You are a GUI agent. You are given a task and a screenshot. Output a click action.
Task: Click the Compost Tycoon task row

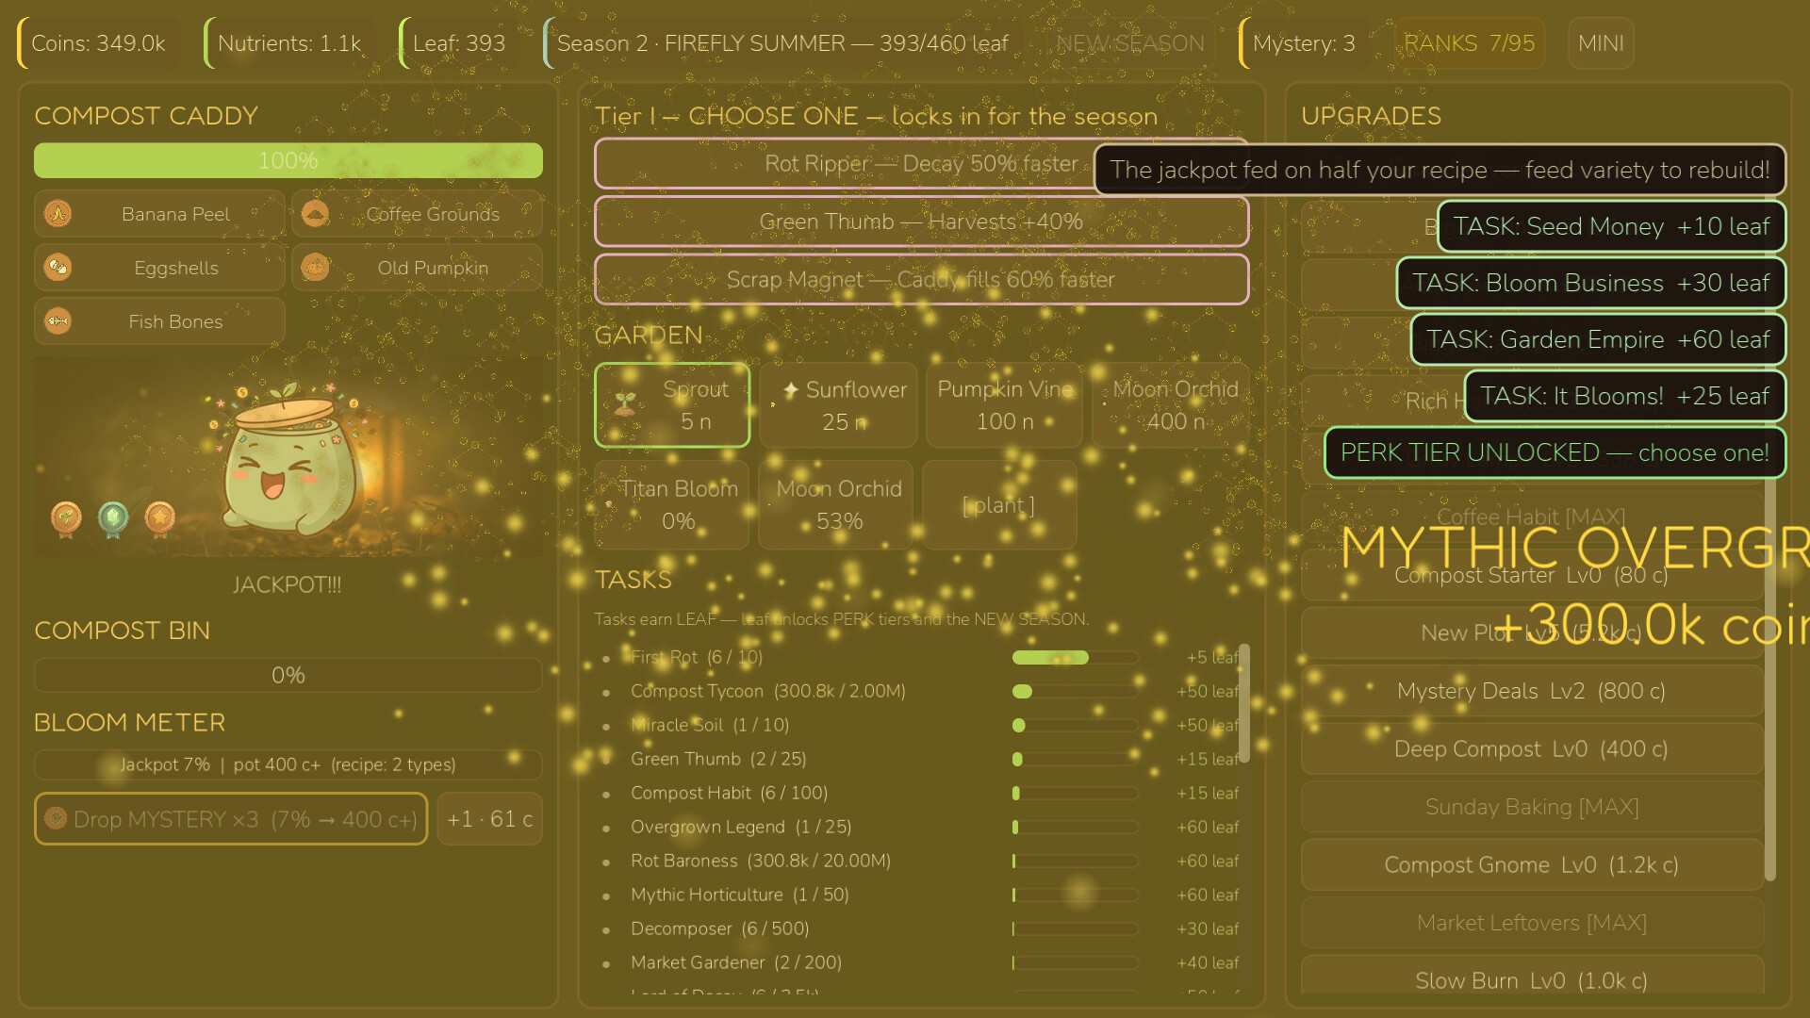(x=922, y=691)
